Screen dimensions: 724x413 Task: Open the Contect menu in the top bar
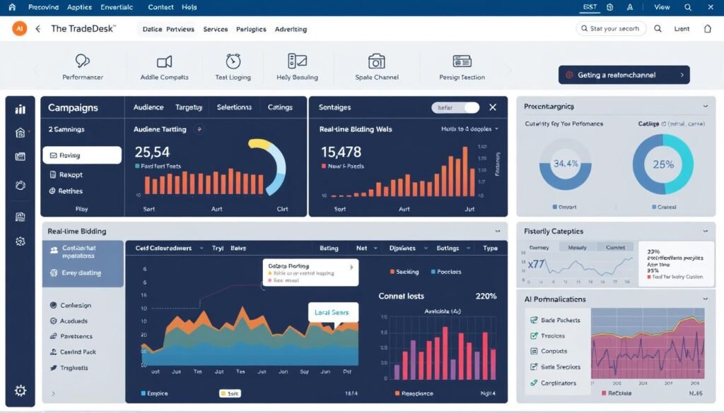(160, 7)
